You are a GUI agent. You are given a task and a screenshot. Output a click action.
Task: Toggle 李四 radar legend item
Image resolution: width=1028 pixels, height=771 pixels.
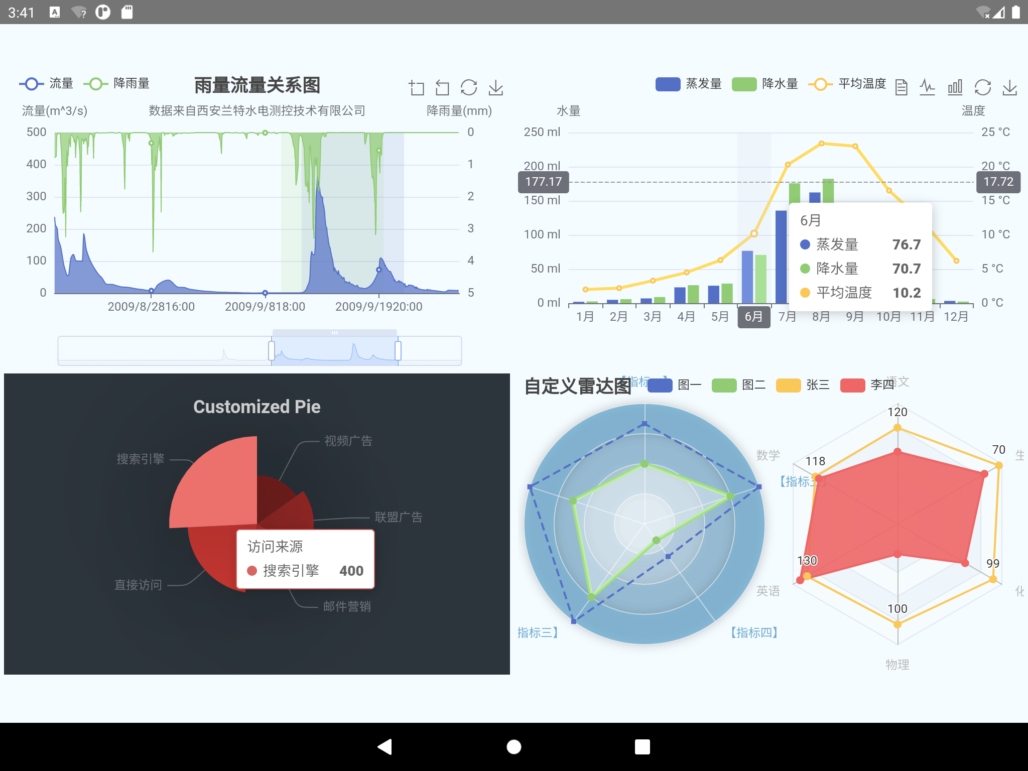867,385
